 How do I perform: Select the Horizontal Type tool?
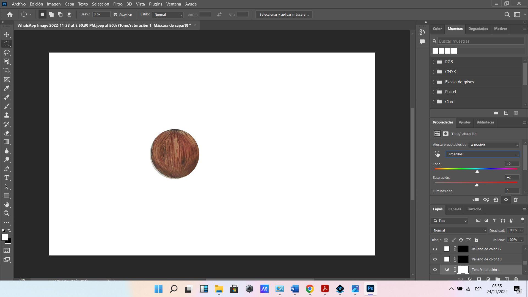pyautogui.click(x=7, y=178)
